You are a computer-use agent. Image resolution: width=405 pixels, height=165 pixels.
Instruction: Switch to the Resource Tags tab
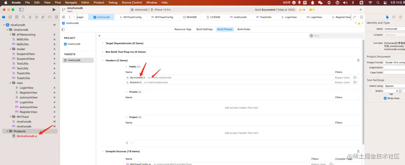tap(183, 29)
